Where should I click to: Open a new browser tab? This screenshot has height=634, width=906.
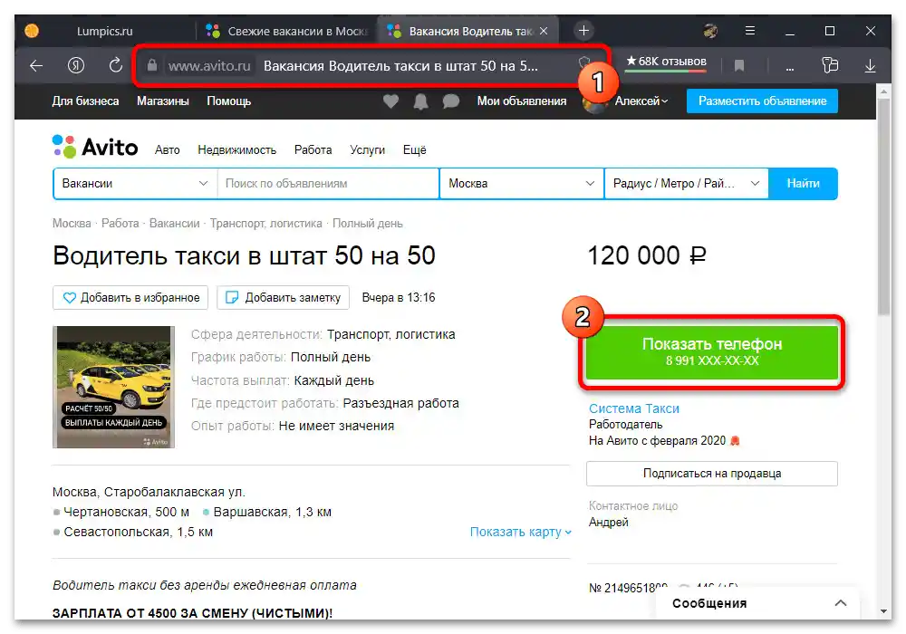583,31
